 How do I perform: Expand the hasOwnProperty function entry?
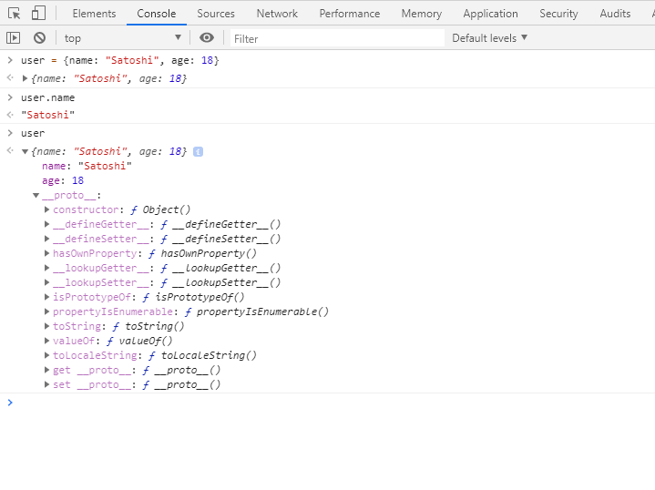pos(47,254)
